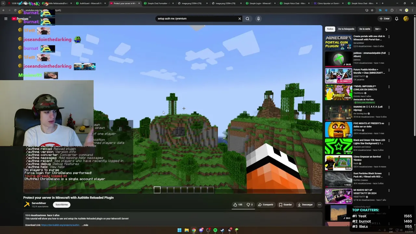
Task: Open the YouTube hamburger guide menu
Action: [x=6, y=19]
